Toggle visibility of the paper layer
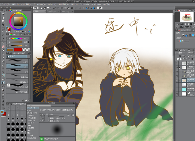Screen dimensions: 195x141 177,94
